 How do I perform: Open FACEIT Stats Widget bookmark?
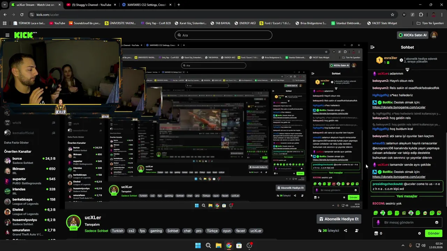coord(382,23)
